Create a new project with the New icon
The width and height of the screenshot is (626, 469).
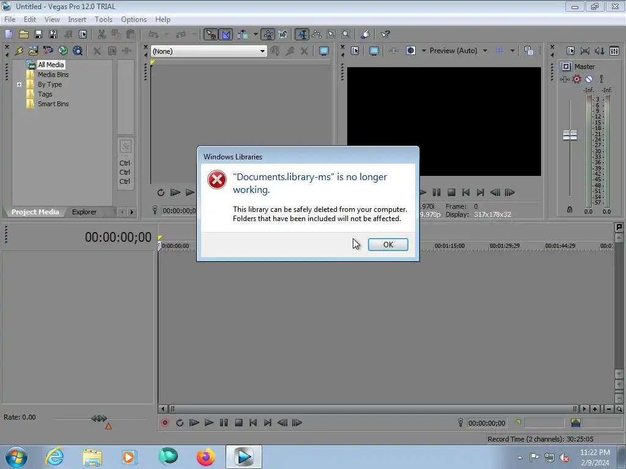[9, 34]
